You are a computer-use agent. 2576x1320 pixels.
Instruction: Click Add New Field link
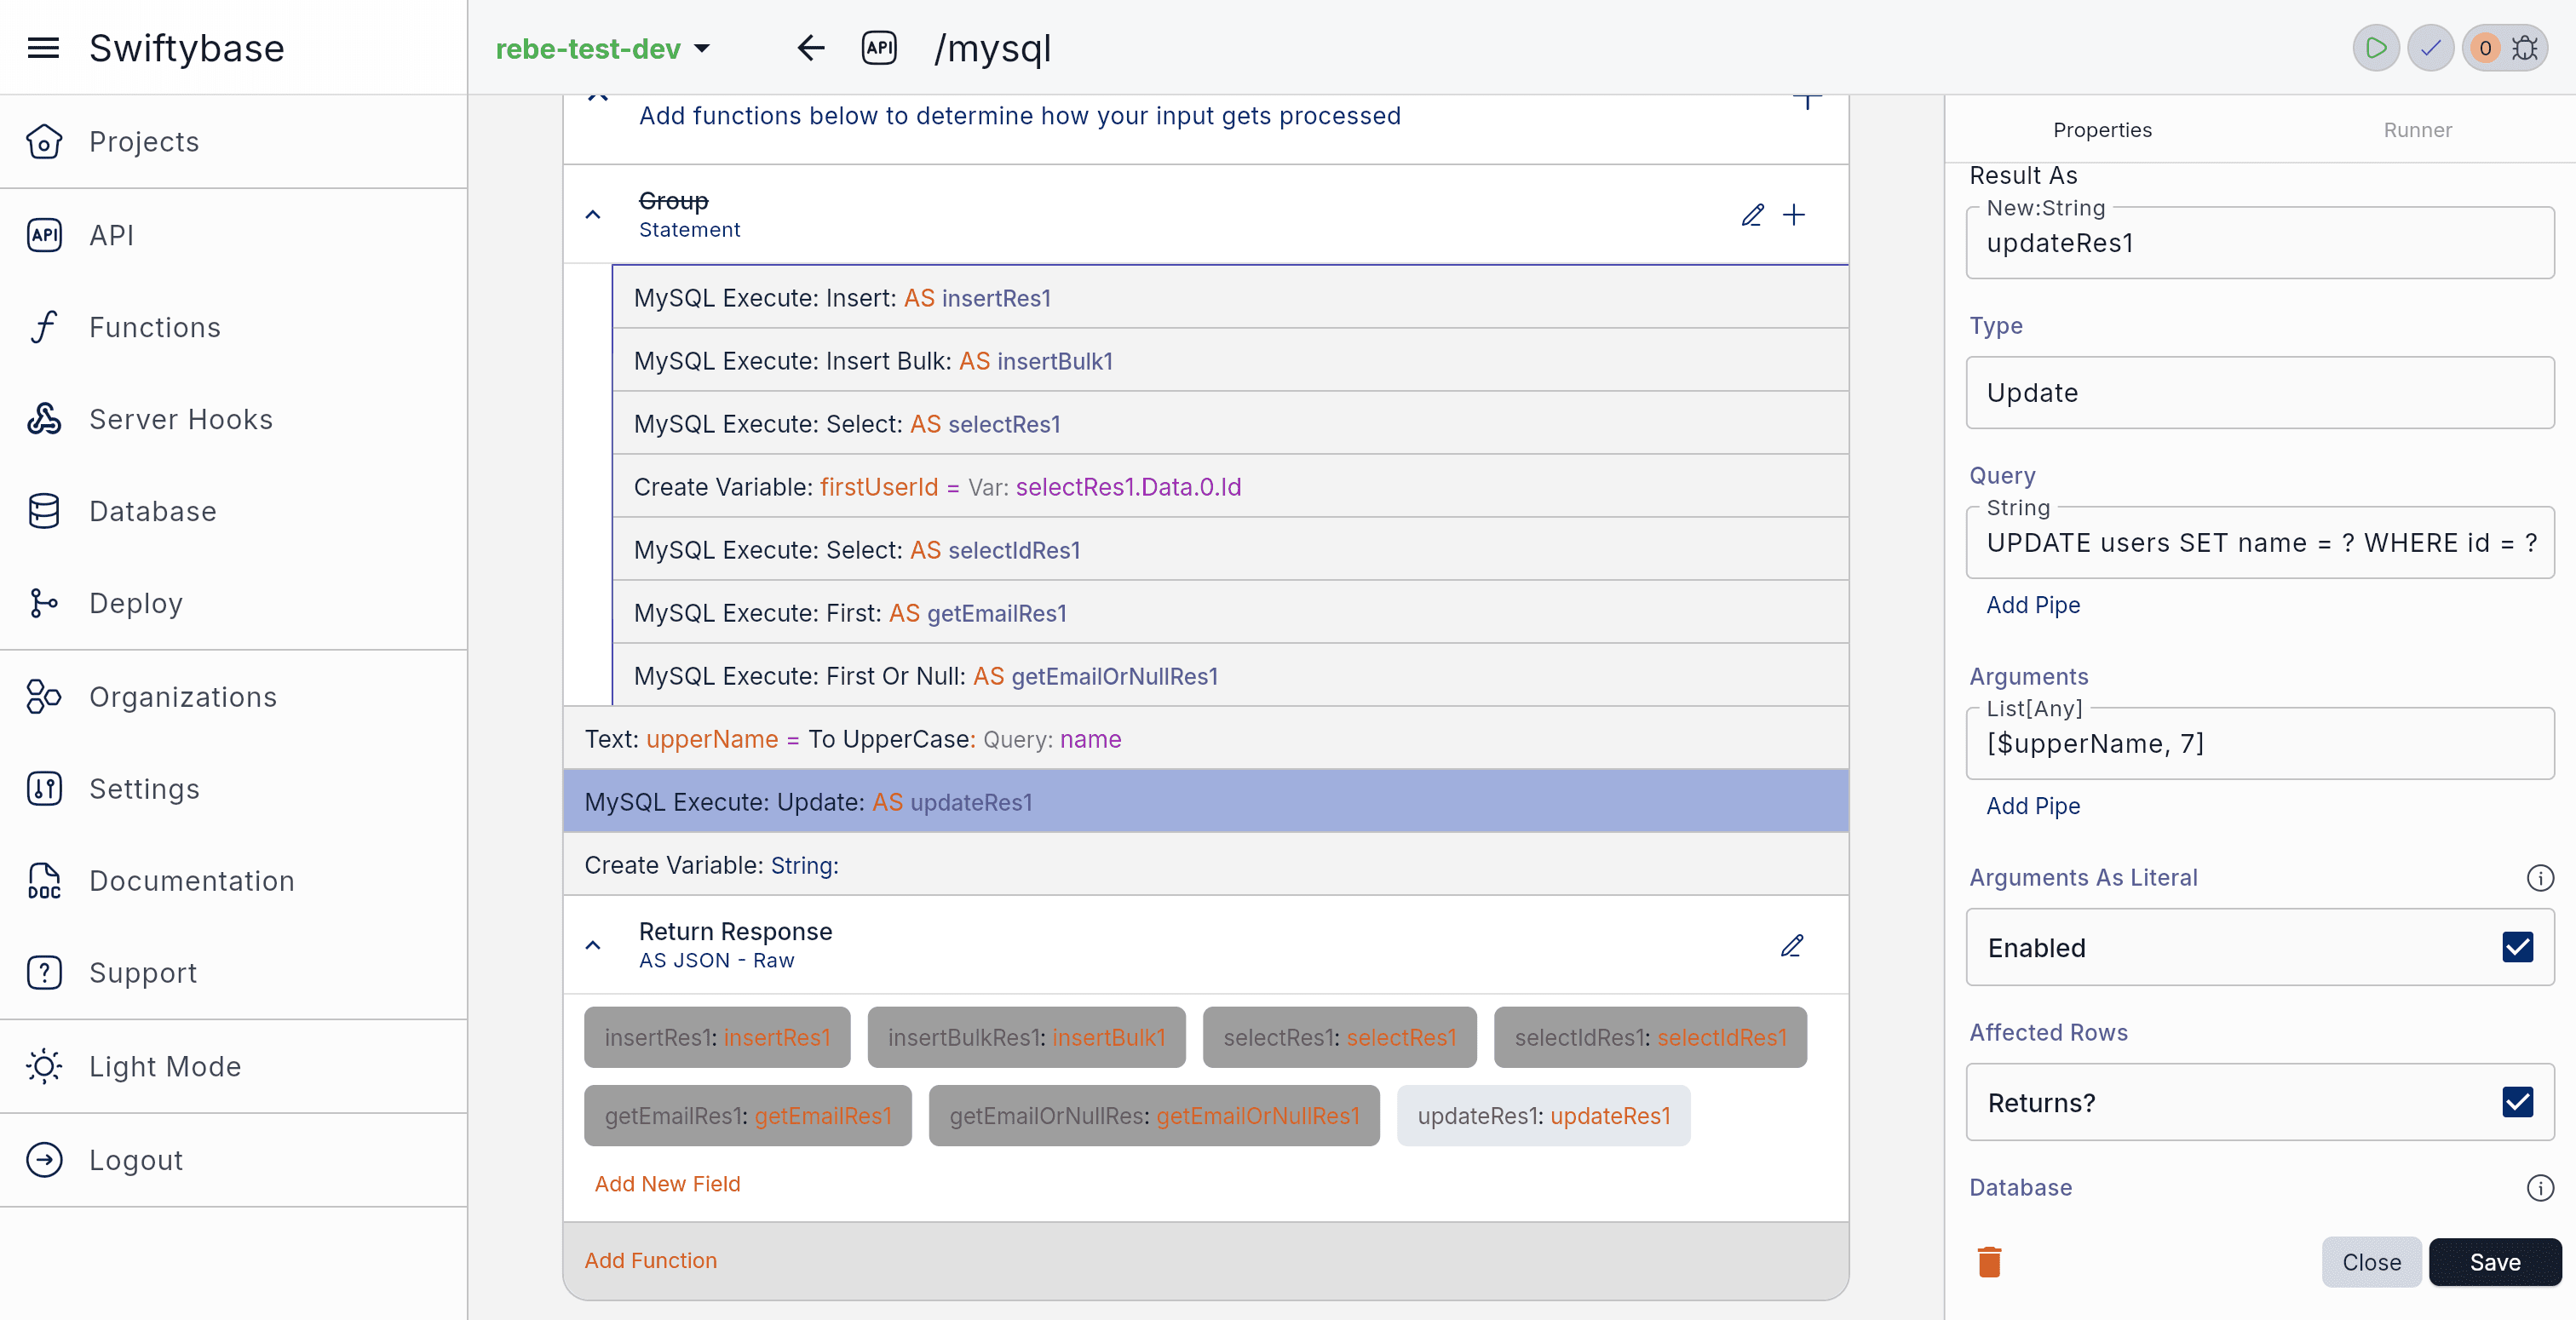pyautogui.click(x=667, y=1184)
